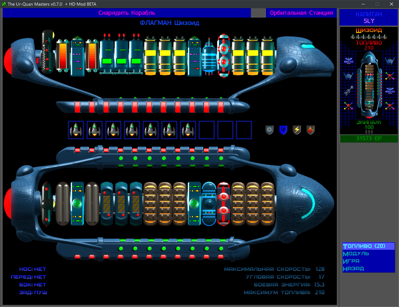Screen dimensions: 399x307
Task: Click the fourth planet lander icon
Action: point(132,130)
